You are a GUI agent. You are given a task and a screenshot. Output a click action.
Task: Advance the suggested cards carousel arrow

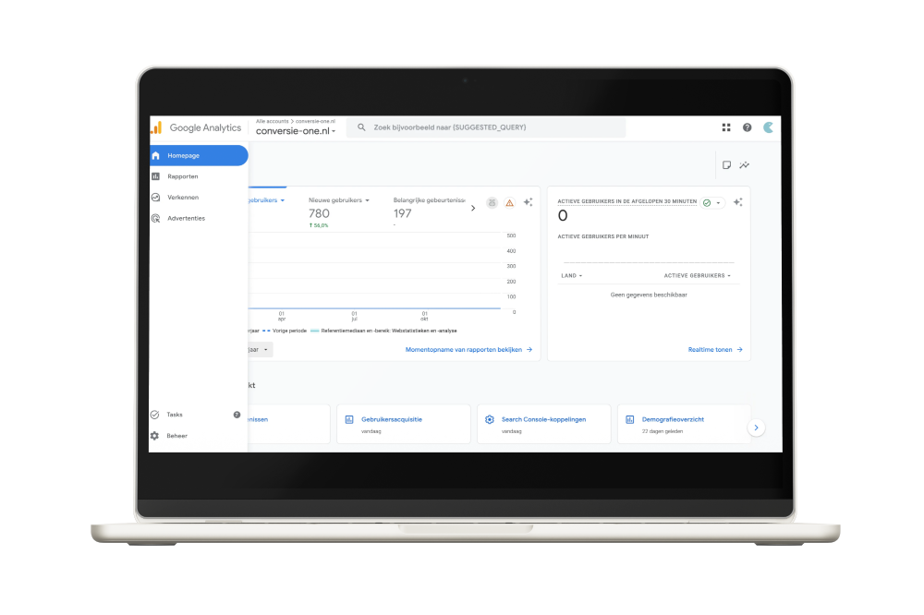click(756, 428)
